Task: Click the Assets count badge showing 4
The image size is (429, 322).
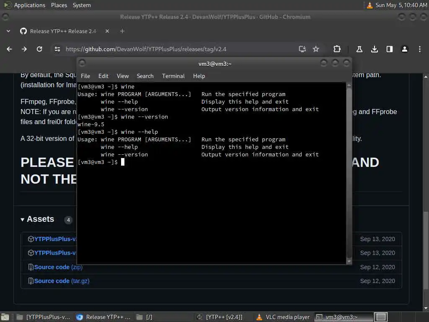Action: pos(68,220)
